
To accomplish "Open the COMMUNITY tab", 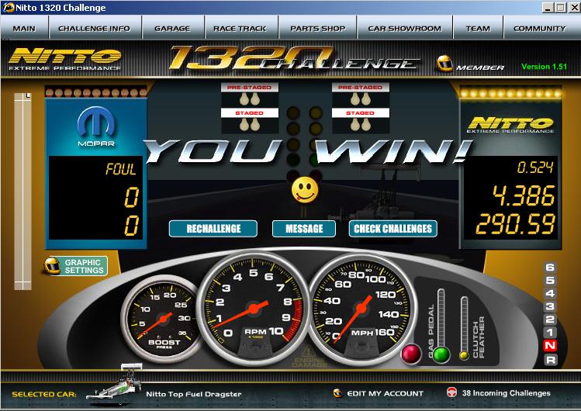I will tap(540, 28).
